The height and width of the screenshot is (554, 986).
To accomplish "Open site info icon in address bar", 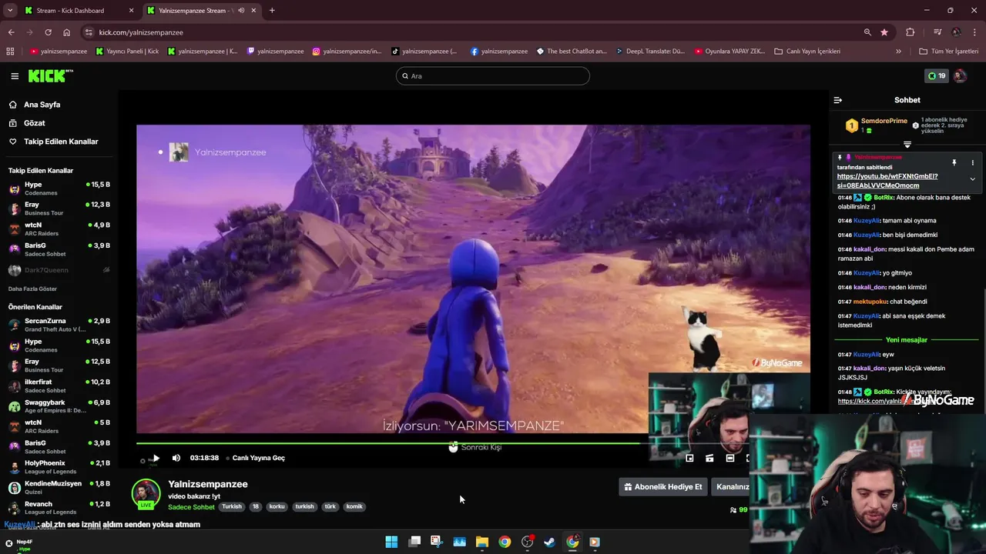I will click(89, 32).
